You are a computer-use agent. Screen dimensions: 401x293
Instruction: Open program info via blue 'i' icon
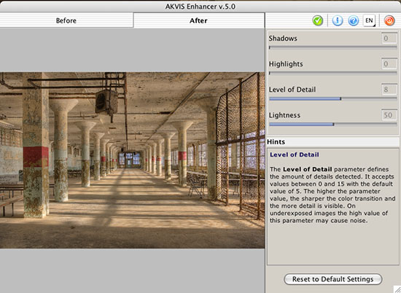click(338, 20)
